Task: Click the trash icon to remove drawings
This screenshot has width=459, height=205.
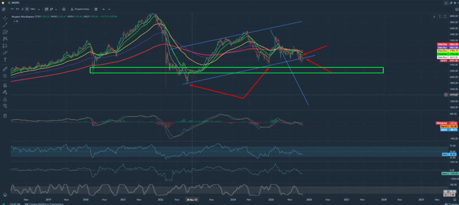Action: click(x=5, y=115)
